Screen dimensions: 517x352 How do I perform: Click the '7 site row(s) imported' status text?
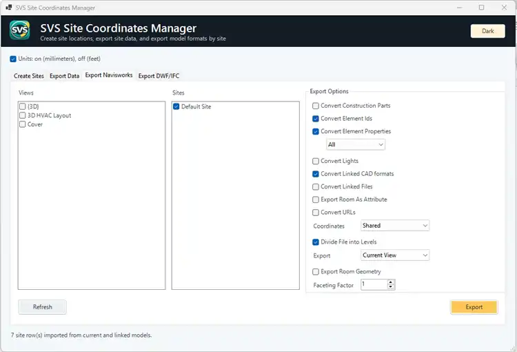click(81, 335)
